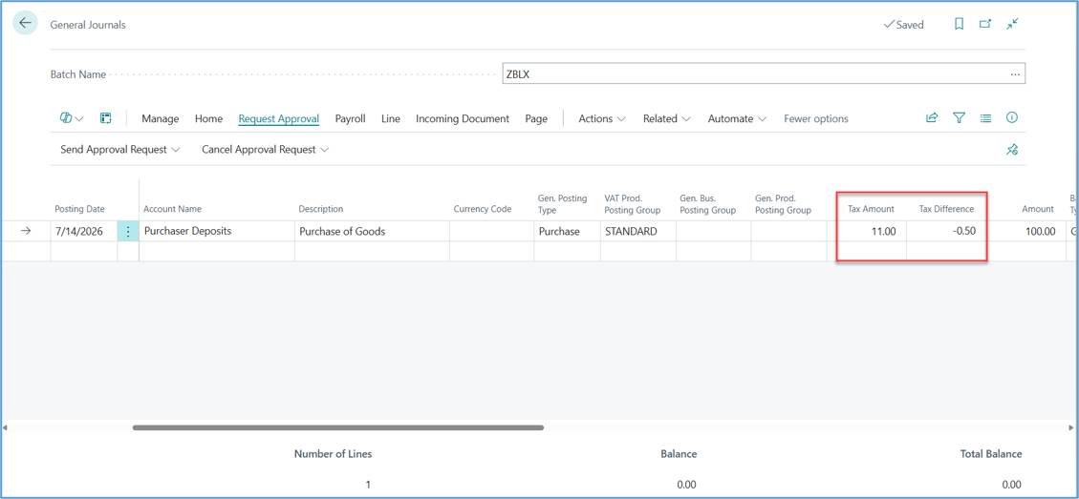The height and width of the screenshot is (499, 1079).
Task: Click the Edit in Excel table icon
Action: coord(106,118)
